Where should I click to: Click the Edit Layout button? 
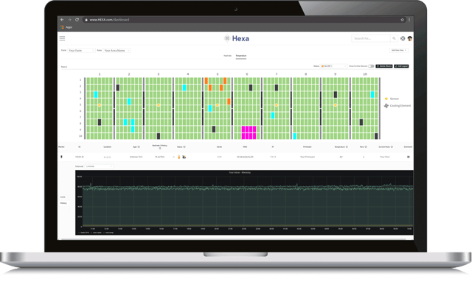point(401,66)
